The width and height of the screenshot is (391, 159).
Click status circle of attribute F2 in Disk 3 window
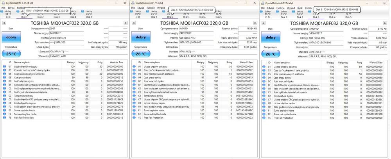(264, 114)
